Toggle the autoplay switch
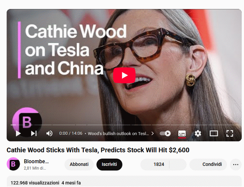Viewport: 244px width, 187px height. [x=165, y=134]
